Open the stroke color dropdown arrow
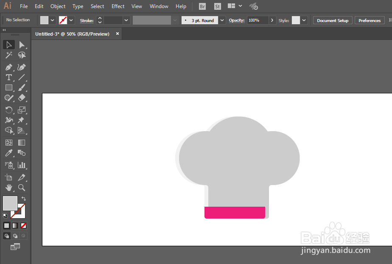This screenshot has height=264, width=392. click(71, 20)
